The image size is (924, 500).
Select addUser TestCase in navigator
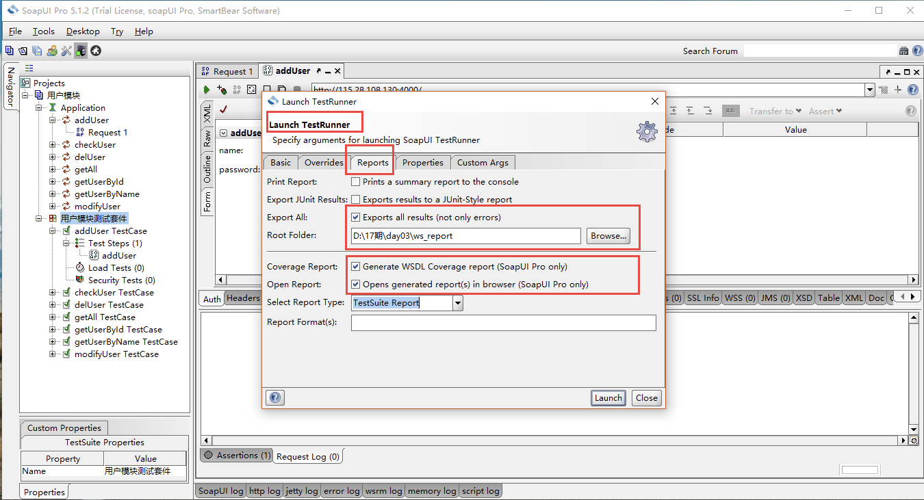pos(111,231)
